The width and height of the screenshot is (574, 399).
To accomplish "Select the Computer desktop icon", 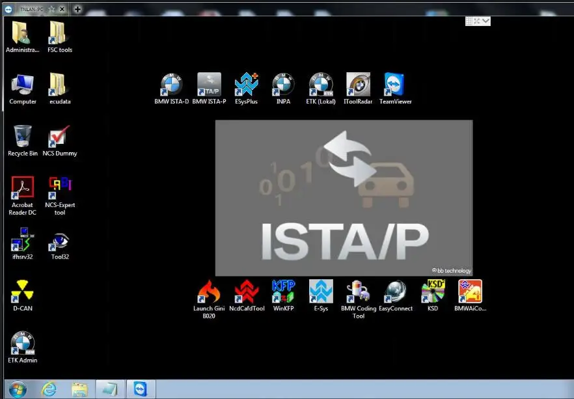I will [22, 89].
